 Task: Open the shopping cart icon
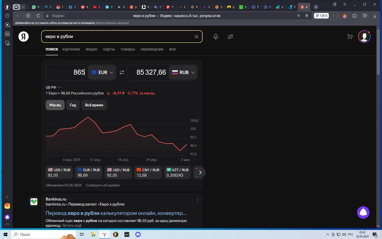[349, 36]
